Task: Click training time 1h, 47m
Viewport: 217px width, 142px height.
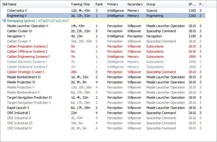Action: pyautogui.click(x=77, y=118)
